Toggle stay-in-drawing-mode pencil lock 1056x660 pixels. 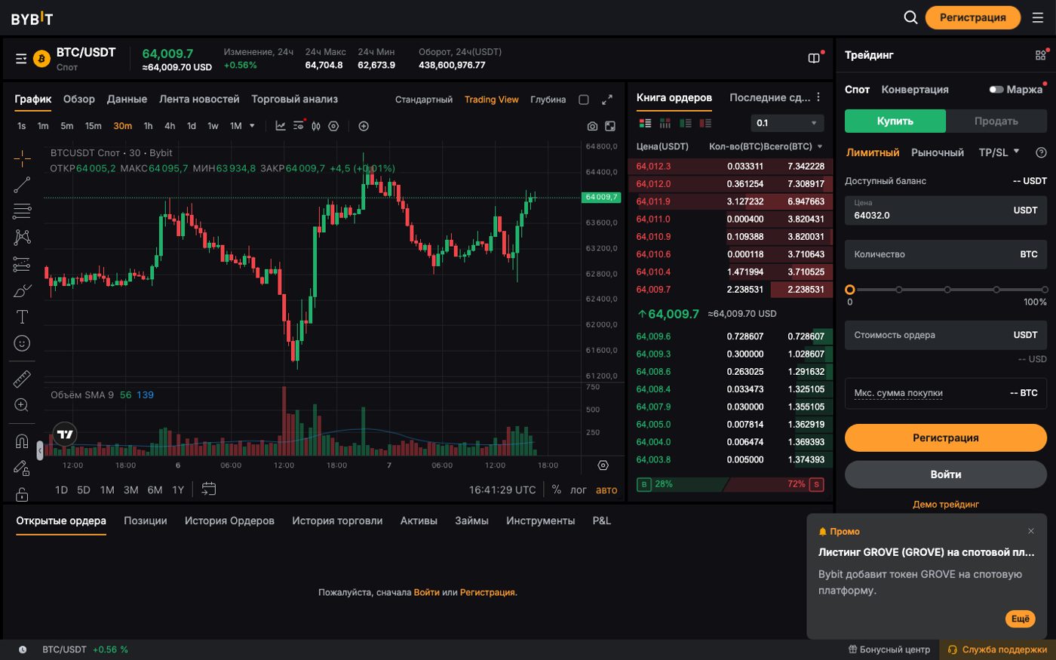tap(22, 468)
